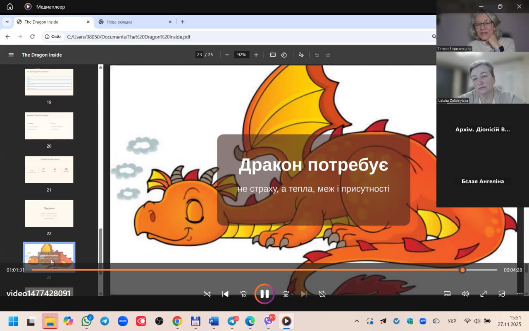The width and height of the screenshot is (529, 331).
Task: Click the fit-to-page icon in PDF toolbar
Action: click(x=272, y=54)
